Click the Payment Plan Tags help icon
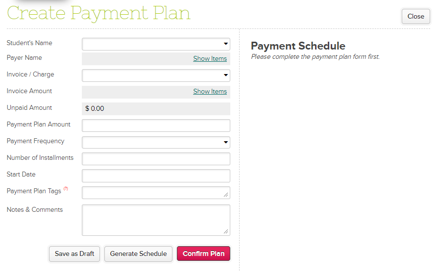Viewport: 438px width, 279px height. [x=66, y=189]
